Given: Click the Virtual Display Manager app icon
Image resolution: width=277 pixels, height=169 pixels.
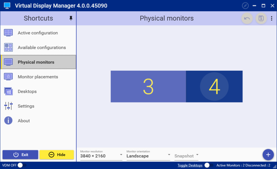Looking at the screenshot, I should click(x=7, y=6).
